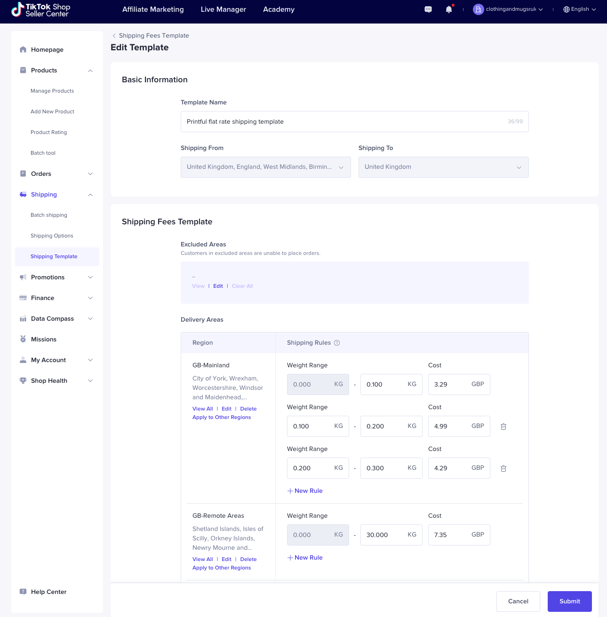Delete the 4.99 GBP rule via trash icon
The image size is (607, 617).
coord(503,426)
